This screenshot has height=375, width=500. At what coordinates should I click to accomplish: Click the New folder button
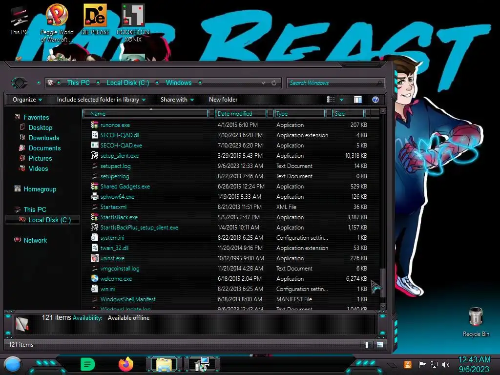click(223, 100)
